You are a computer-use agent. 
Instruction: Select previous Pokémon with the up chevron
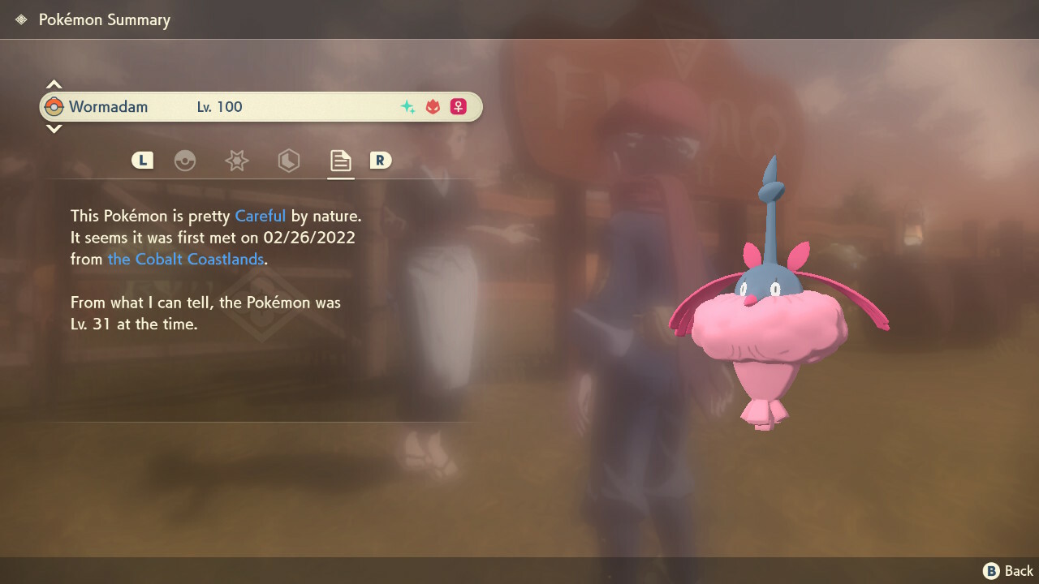click(x=54, y=84)
